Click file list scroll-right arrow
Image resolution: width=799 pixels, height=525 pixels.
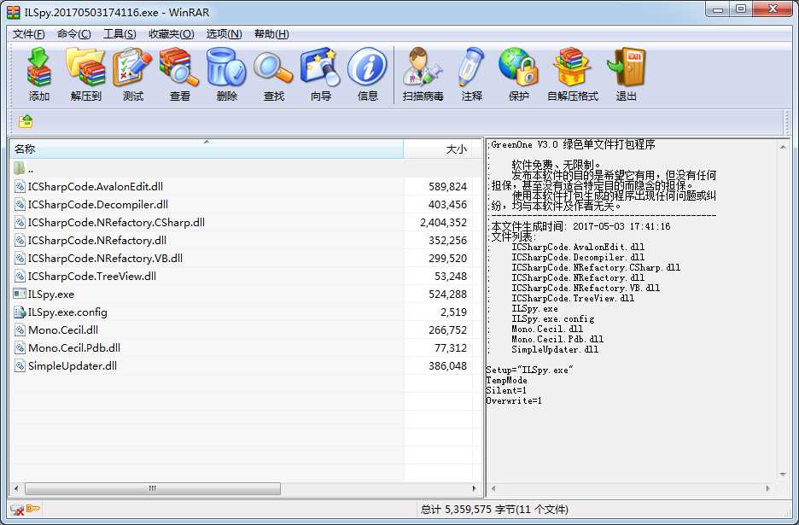coord(475,488)
